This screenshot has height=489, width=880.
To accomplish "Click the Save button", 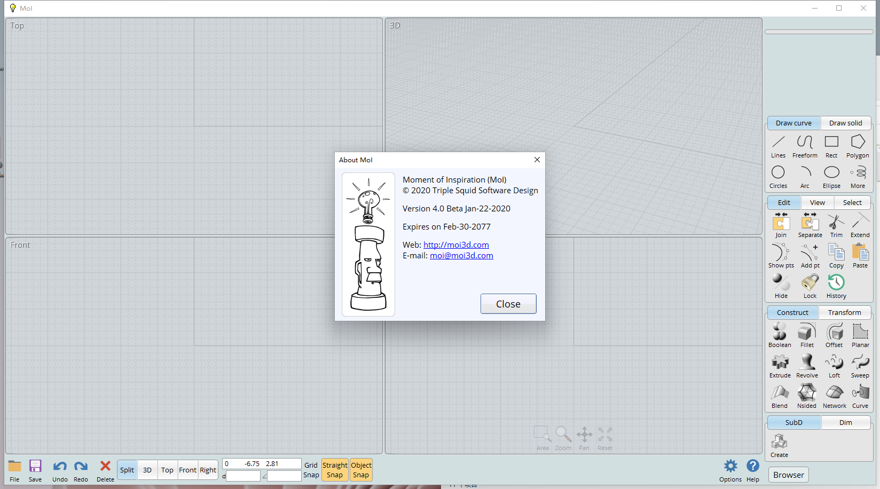I will pos(35,470).
